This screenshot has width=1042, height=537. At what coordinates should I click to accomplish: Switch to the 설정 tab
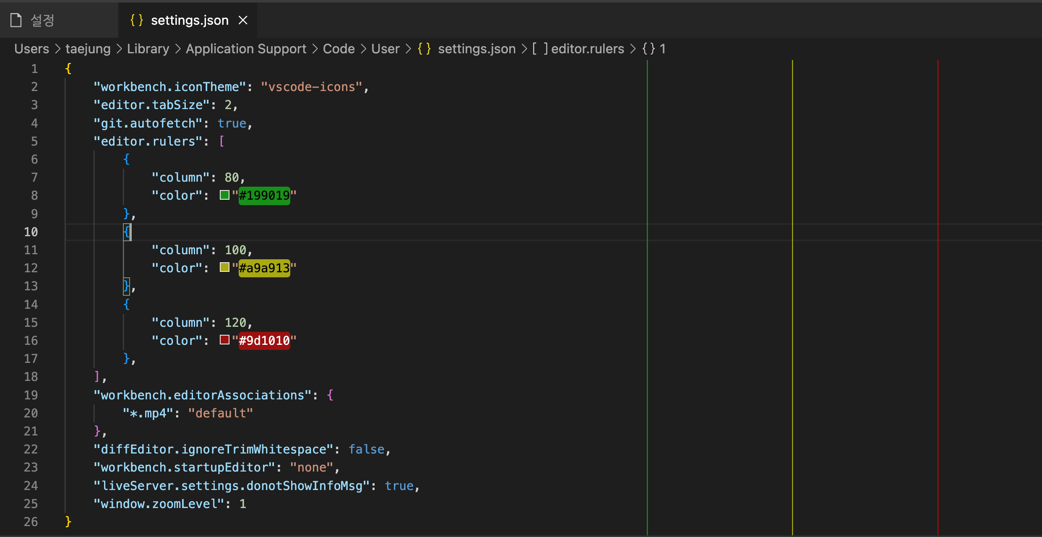42,20
